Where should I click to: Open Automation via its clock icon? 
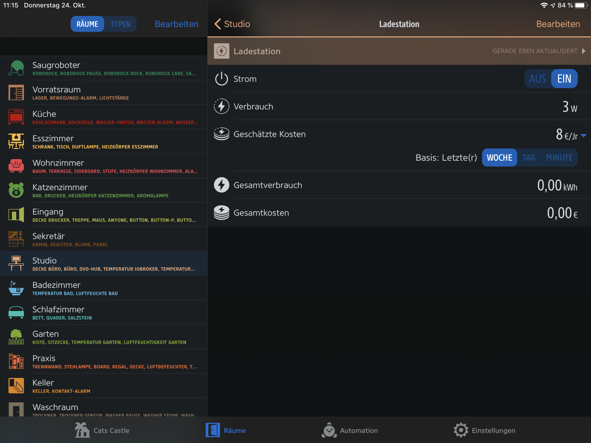329,430
